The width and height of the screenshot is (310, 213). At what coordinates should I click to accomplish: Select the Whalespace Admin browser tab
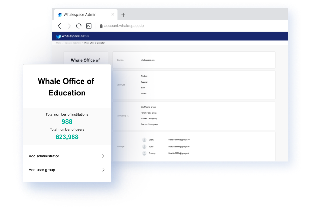[80, 15]
